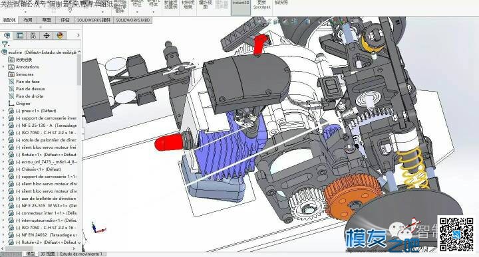
Task: Click the Annotations folder icon
Action: pyautogui.click(x=11, y=67)
